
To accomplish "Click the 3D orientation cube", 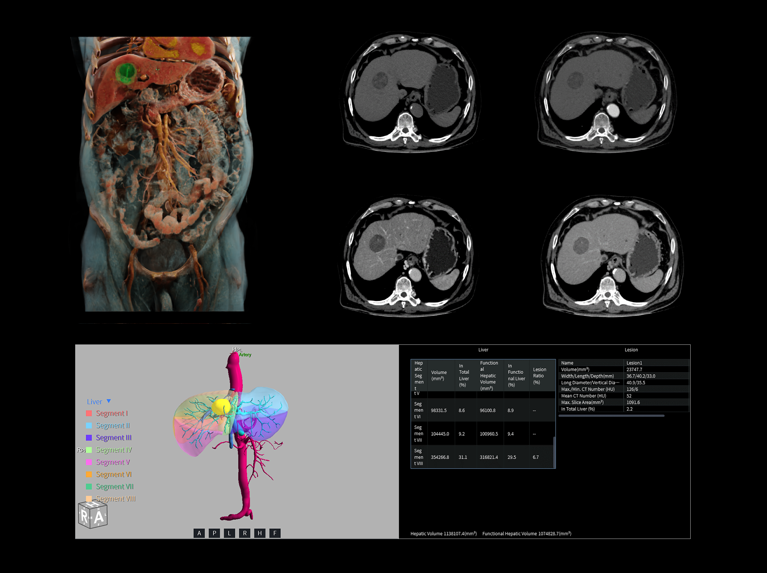I will [x=93, y=515].
